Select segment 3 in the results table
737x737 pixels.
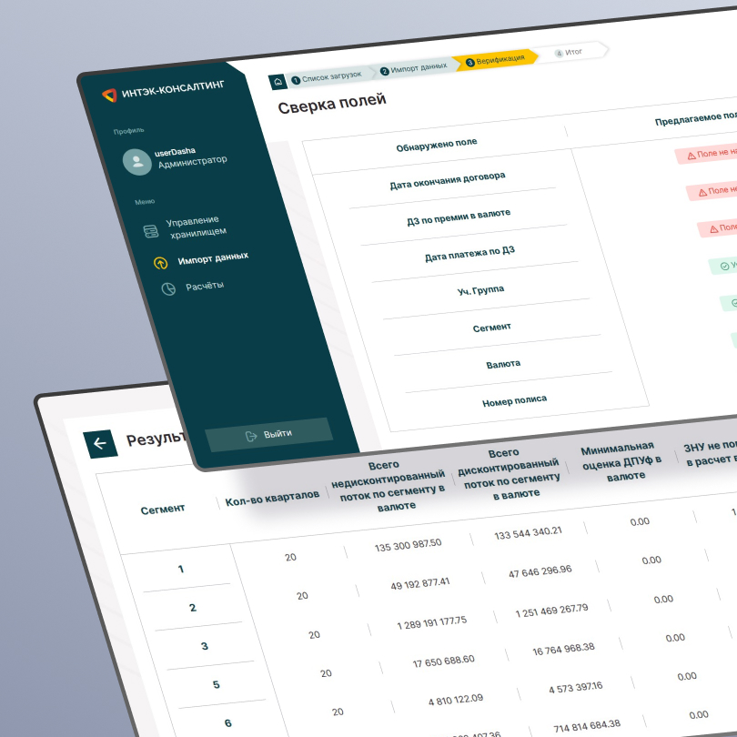[x=205, y=646]
